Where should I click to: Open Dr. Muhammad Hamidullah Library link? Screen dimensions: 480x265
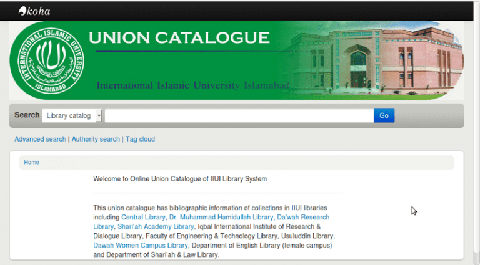221,218
